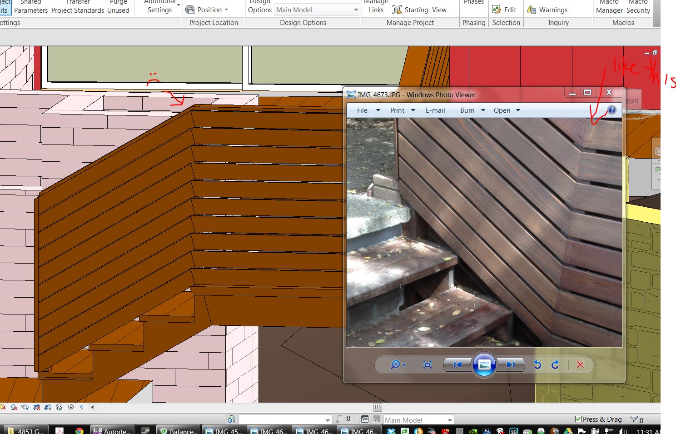Delete the current image in Photo Viewer
676x434 pixels.
580,364
